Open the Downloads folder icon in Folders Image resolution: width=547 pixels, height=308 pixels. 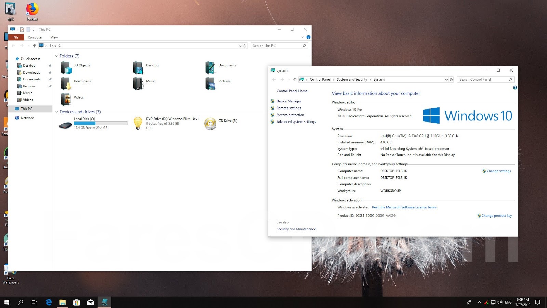click(66, 84)
